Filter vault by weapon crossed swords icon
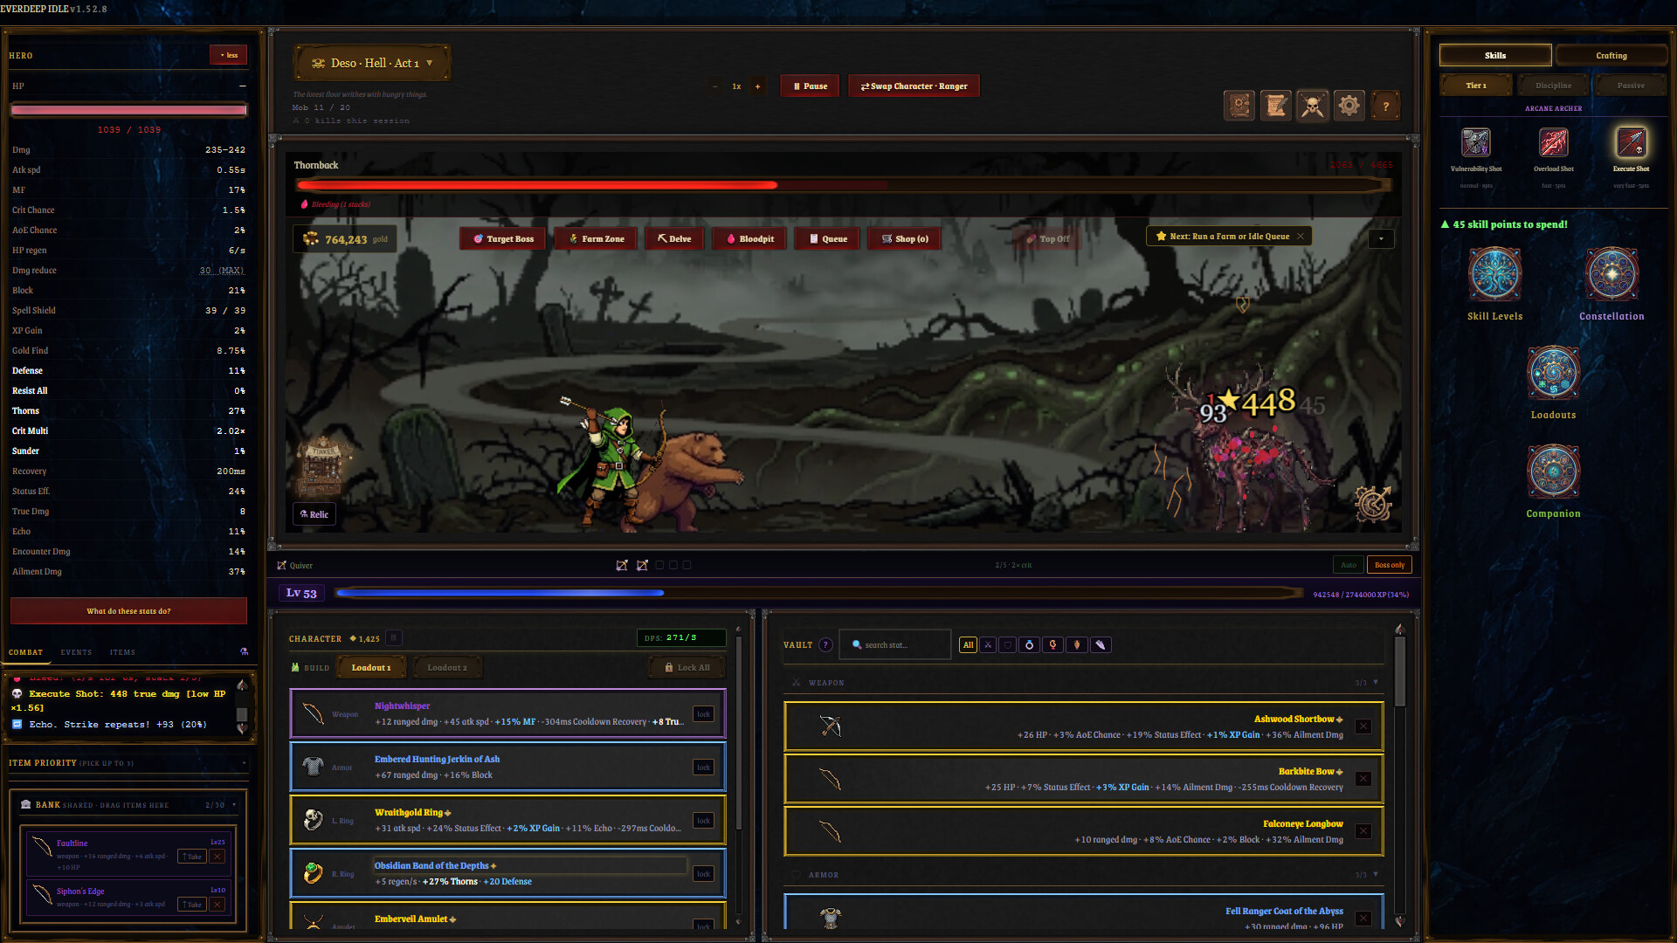 (x=988, y=645)
